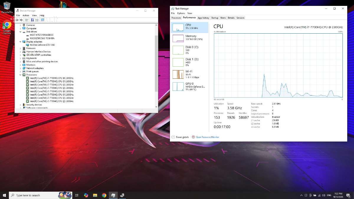Open File Explorer from the taskbar
This screenshot has width=354, height=199.
(95, 195)
